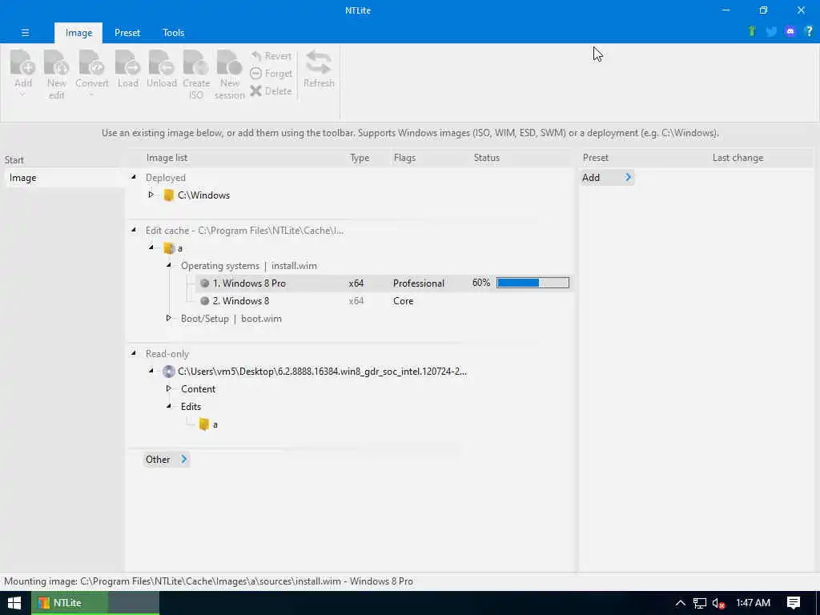Image resolution: width=820 pixels, height=615 pixels.
Task: Click the Preset column header
Action: tap(595, 158)
